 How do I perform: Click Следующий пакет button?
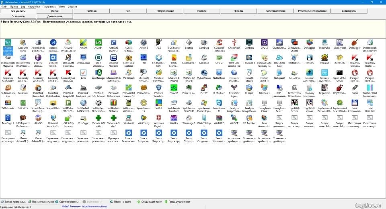149,202
